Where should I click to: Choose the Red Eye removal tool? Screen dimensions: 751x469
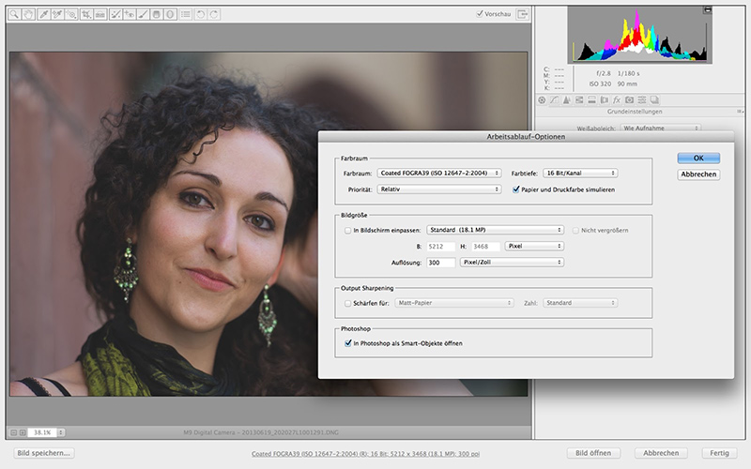(130, 15)
